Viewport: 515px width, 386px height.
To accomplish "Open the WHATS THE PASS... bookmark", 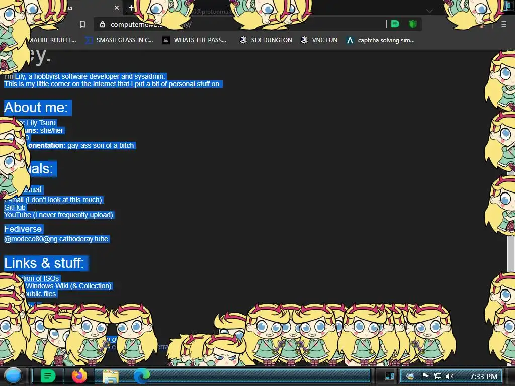I will click(x=195, y=40).
